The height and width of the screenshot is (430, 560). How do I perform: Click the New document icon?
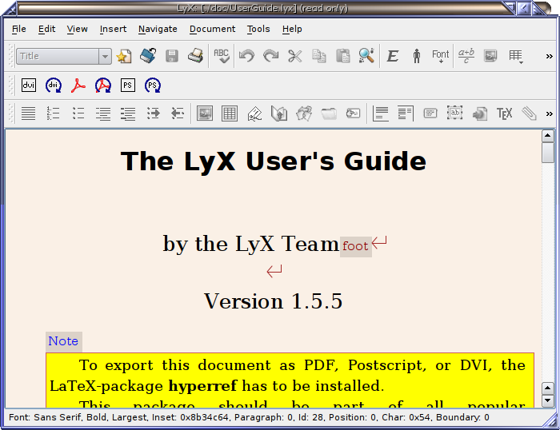coord(124,56)
